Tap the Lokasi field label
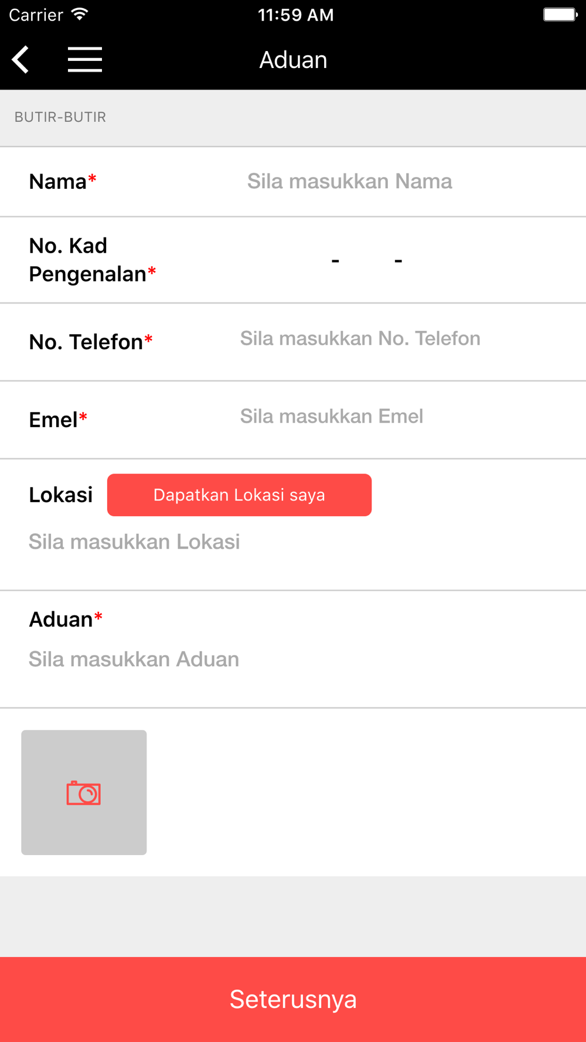 click(61, 495)
